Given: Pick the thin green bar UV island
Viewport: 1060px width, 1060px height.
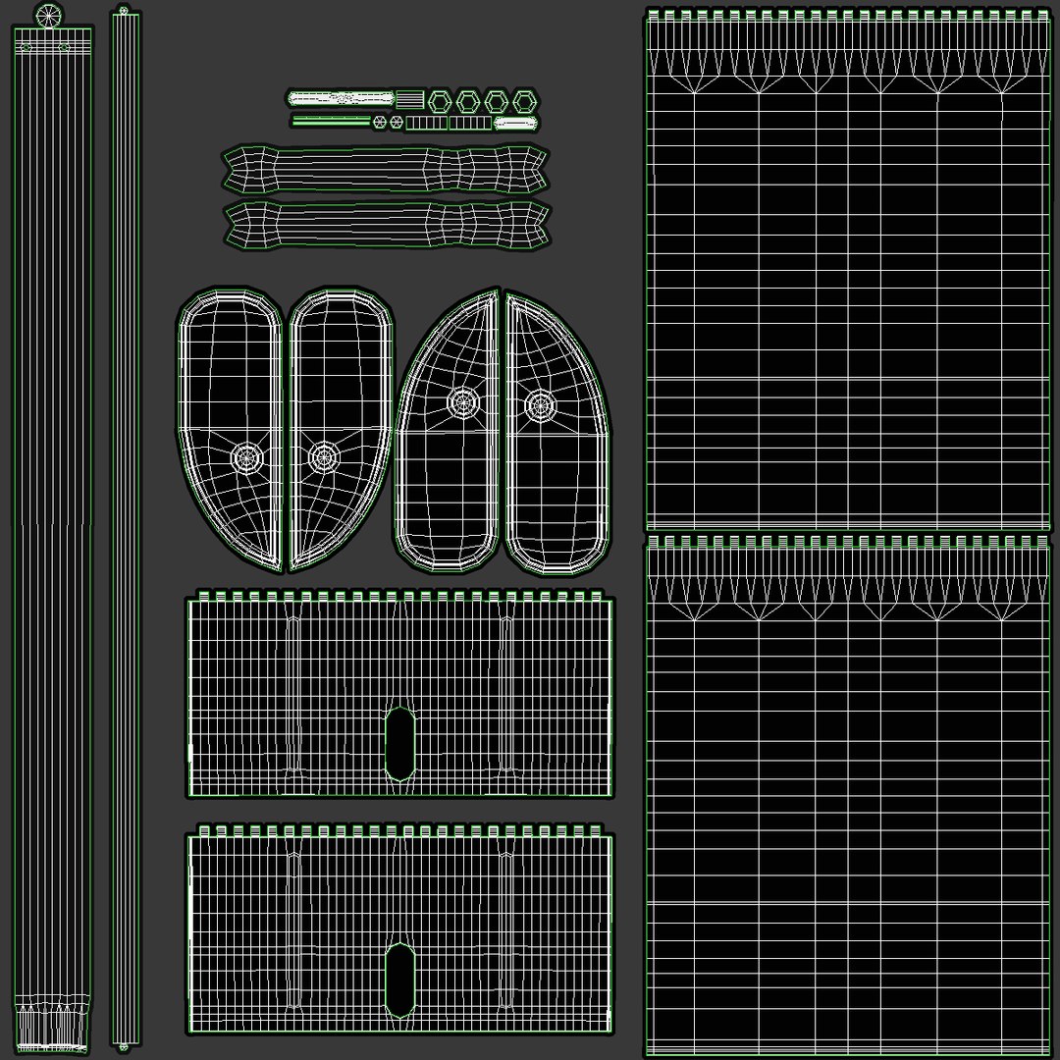Looking at the screenshot, I should [332, 122].
